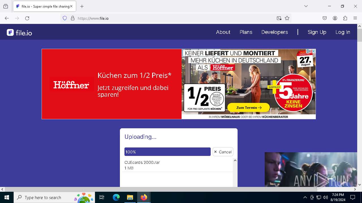Open Firefox recent browsing view icon
Screen dimensions: 362x203
point(6,6)
